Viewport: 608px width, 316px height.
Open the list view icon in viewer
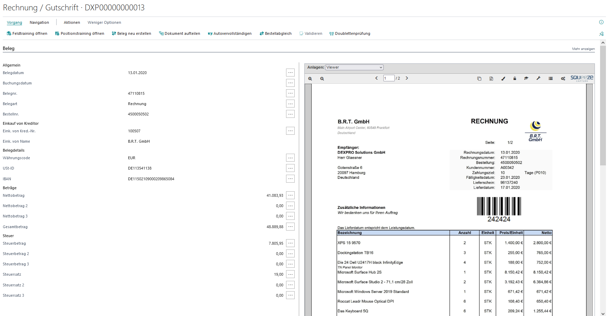(550, 79)
